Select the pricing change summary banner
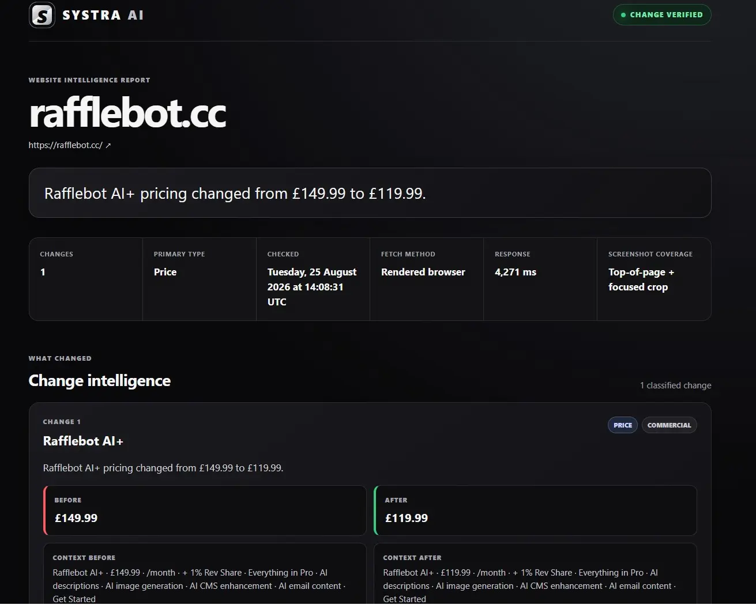The image size is (756, 605). (370, 193)
